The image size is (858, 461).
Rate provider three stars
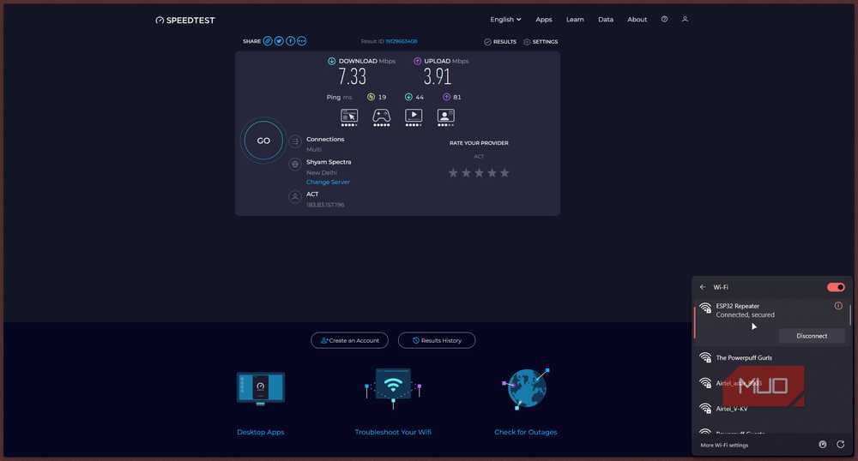click(479, 172)
